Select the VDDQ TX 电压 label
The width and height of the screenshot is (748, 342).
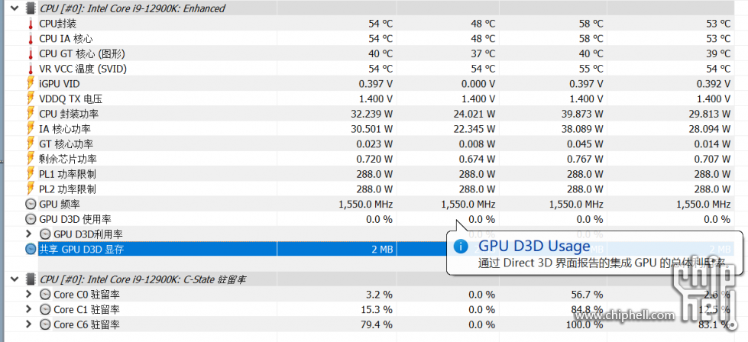click(x=70, y=99)
